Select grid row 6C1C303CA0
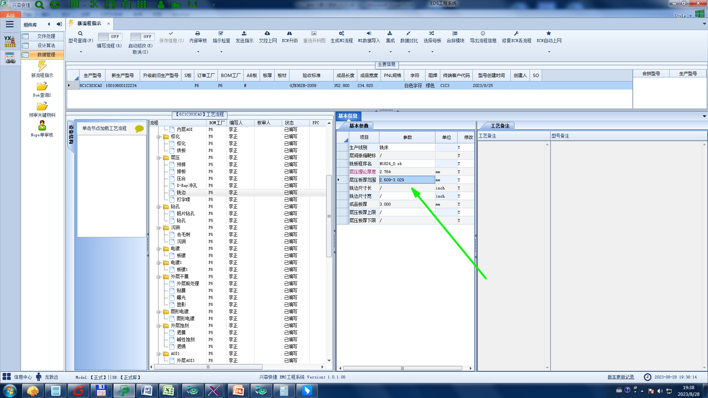The image size is (708, 398). pyautogui.click(x=350, y=85)
